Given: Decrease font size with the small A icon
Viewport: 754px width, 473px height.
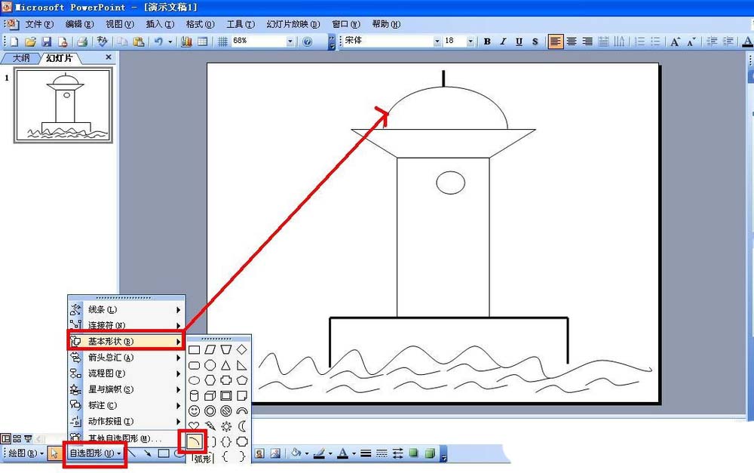Looking at the screenshot, I should (x=691, y=41).
